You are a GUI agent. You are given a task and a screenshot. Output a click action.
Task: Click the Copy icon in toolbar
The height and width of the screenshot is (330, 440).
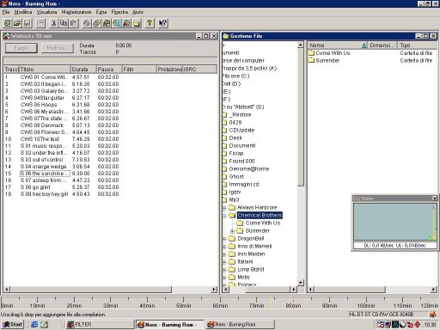64,23
